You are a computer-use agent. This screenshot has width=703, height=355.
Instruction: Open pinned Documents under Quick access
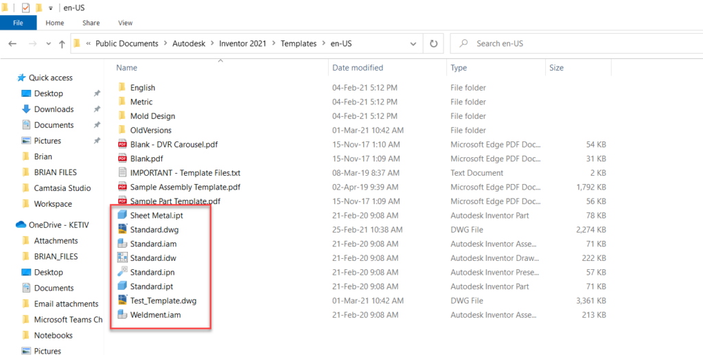click(54, 125)
